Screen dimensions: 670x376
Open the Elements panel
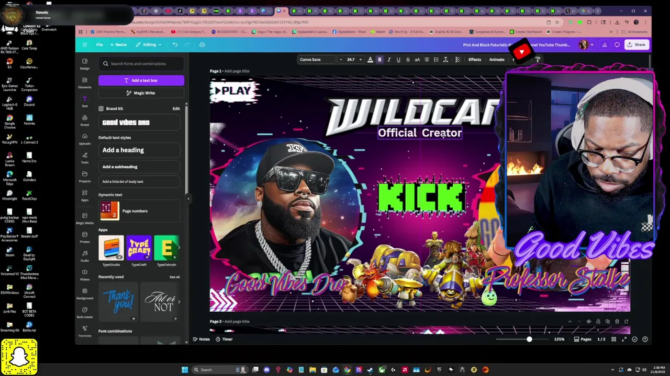coord(84,83)
